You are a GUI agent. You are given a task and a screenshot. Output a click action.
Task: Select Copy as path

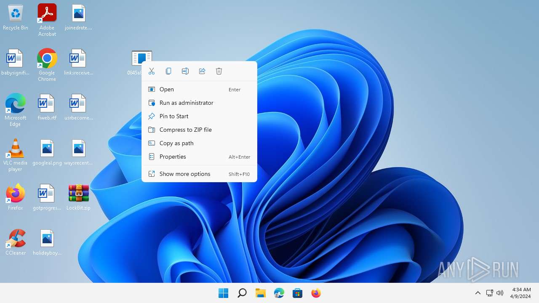pyautogui.click(x=199, y=143)
